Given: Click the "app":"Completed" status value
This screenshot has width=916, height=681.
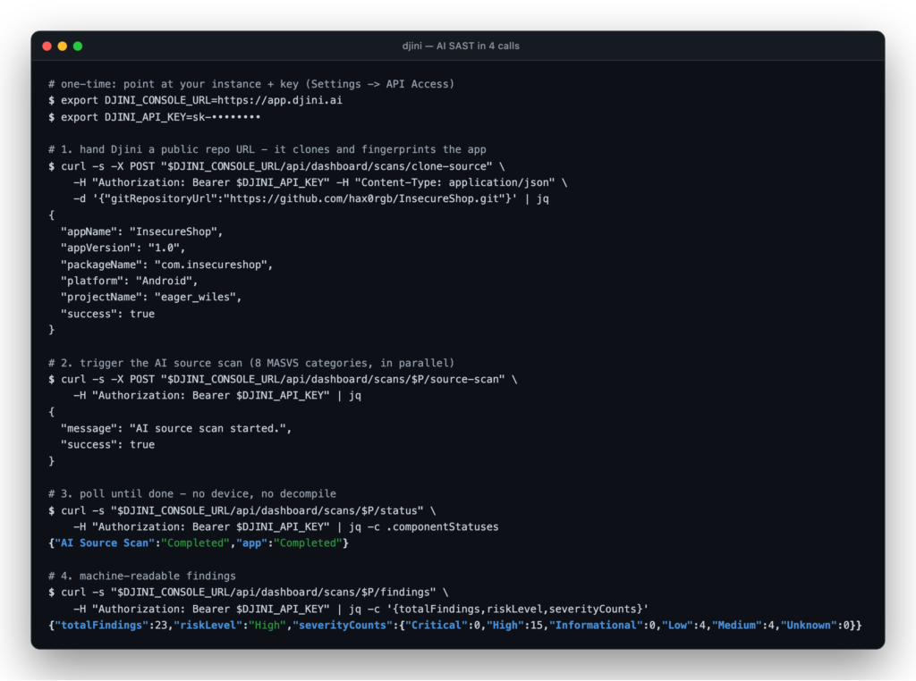Looking at the screenshot, I should (x=289, y=543).
